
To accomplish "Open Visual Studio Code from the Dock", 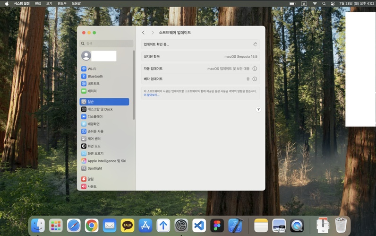I will pyautogui.click(x=199, y=226).
